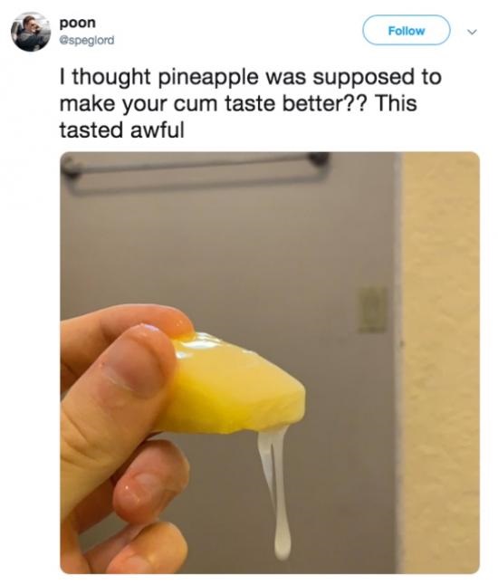Expand the tweet options chevron

tap(473, 33)
